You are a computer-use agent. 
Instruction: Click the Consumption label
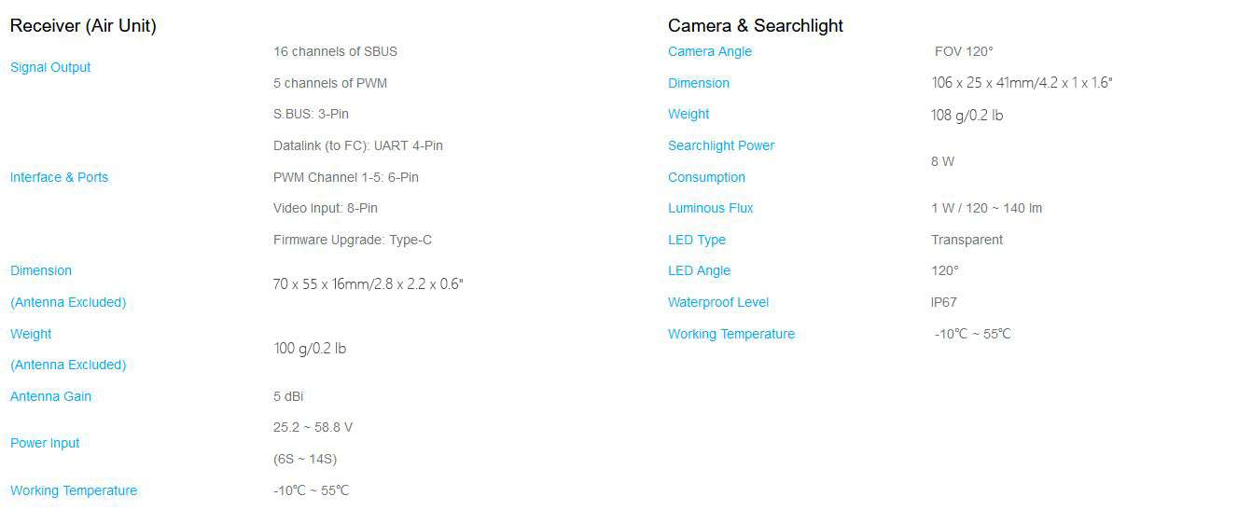[x=706, y=177]
